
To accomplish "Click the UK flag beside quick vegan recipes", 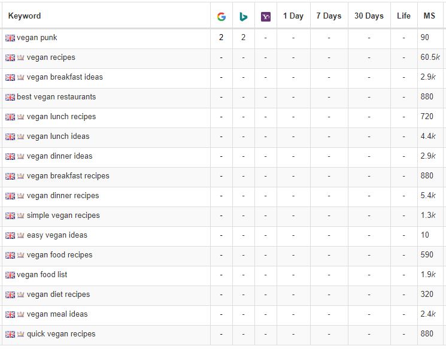I will (10, 335).
